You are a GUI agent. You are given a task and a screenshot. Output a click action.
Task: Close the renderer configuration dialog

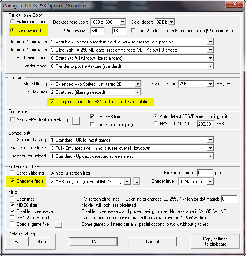234,4
